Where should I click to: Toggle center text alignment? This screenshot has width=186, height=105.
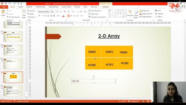(x=71, y=16)
